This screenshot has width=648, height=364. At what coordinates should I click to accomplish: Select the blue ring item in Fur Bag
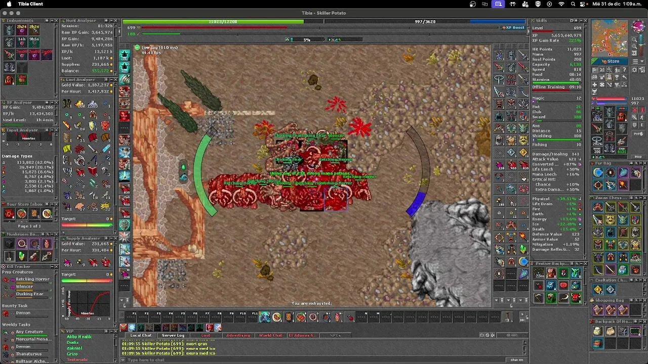598,173
